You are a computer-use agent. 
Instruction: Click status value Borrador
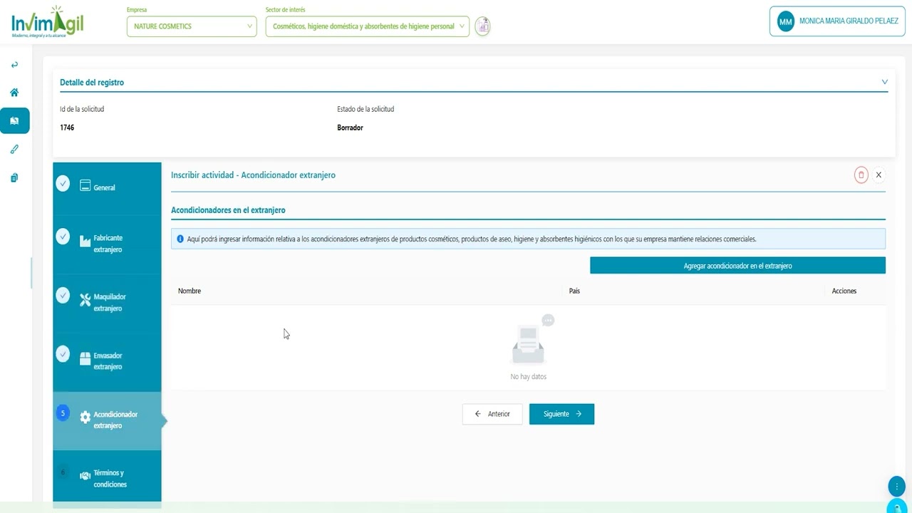click(350, 128)
